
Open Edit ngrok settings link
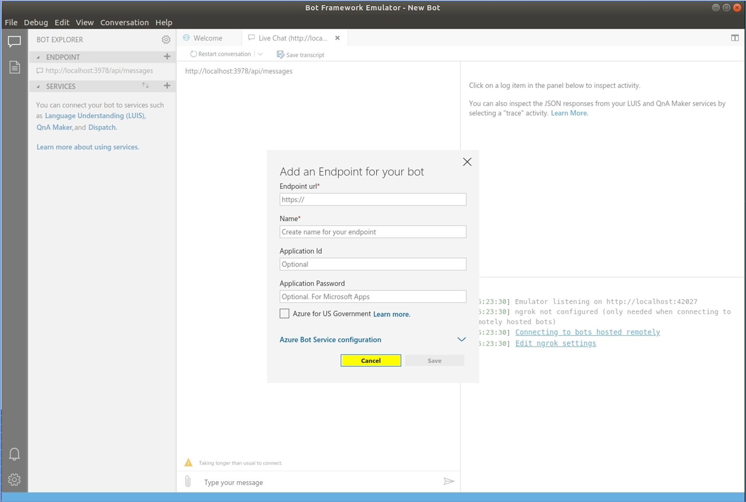[555, 344]
